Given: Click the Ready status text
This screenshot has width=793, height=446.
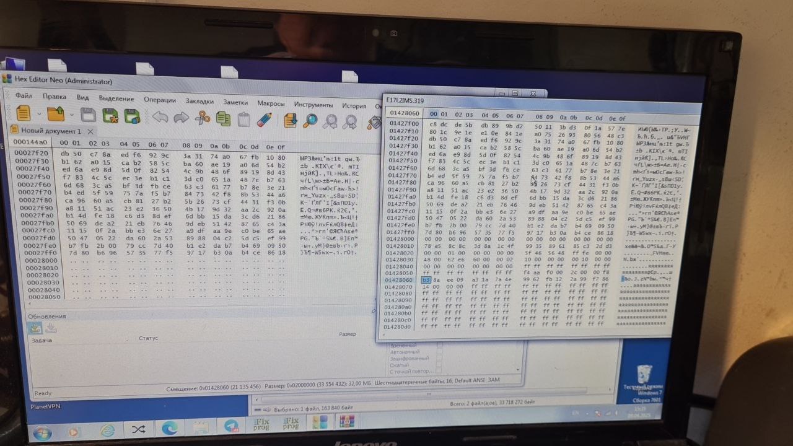Looking at the screenshot, I should pos(43,393).
